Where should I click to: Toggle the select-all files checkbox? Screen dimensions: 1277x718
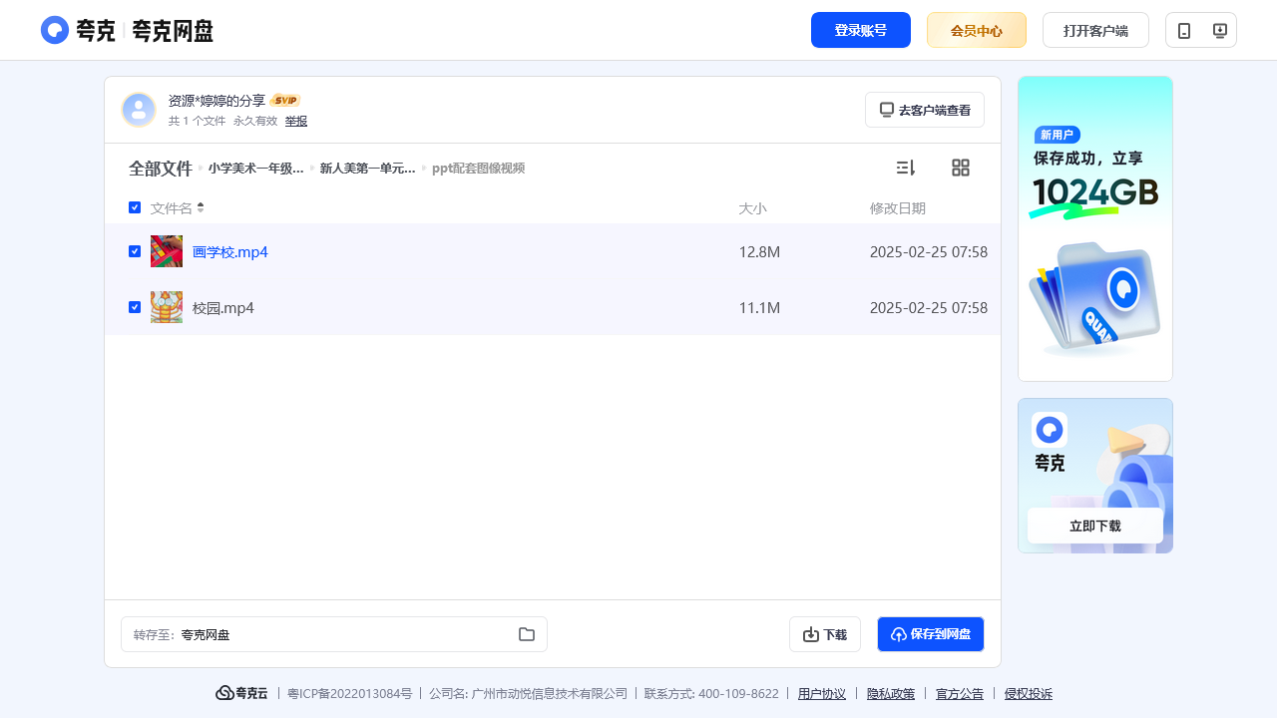pos(135,207)
